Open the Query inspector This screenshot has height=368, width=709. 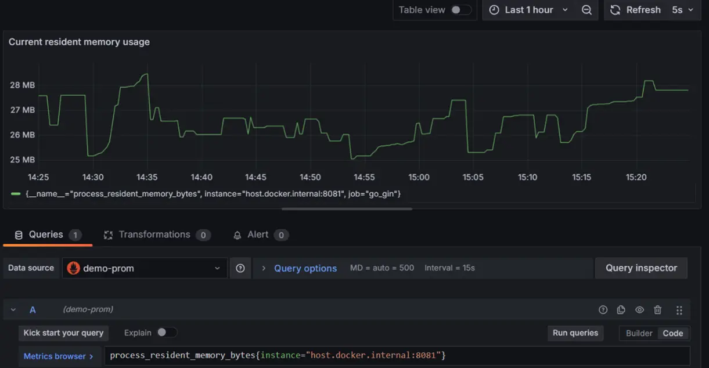641,268
